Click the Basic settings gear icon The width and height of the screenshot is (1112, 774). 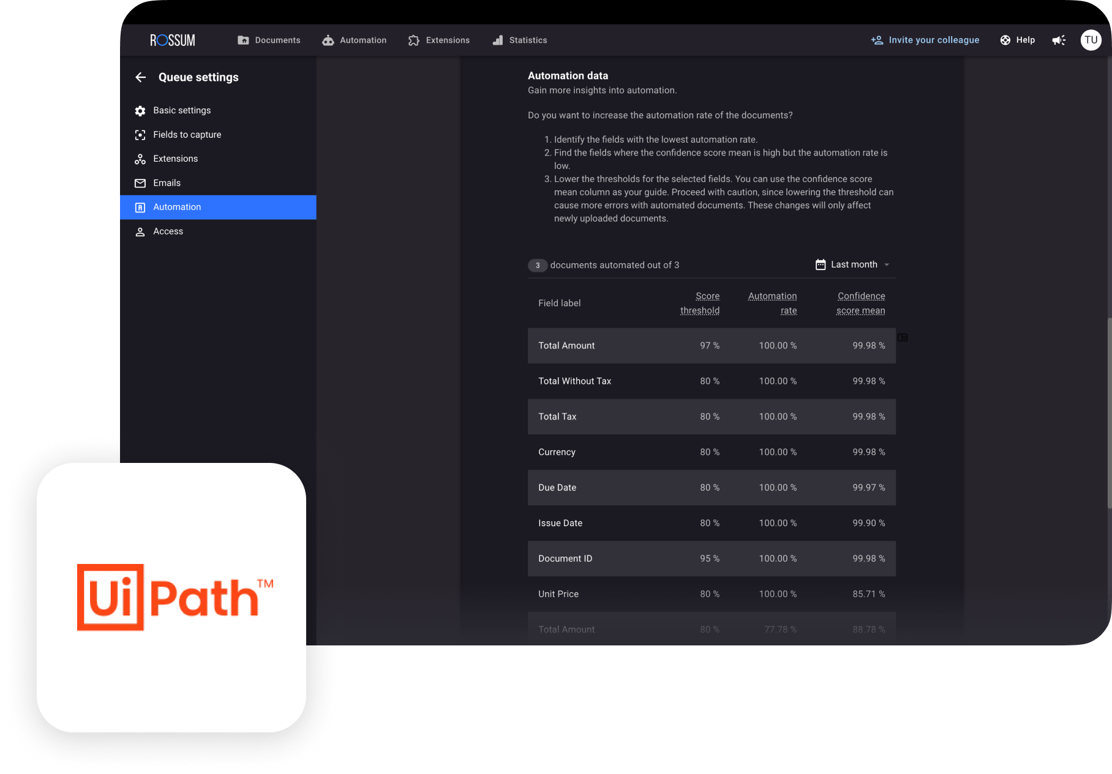pyautogui.click(x=140, y=111)
